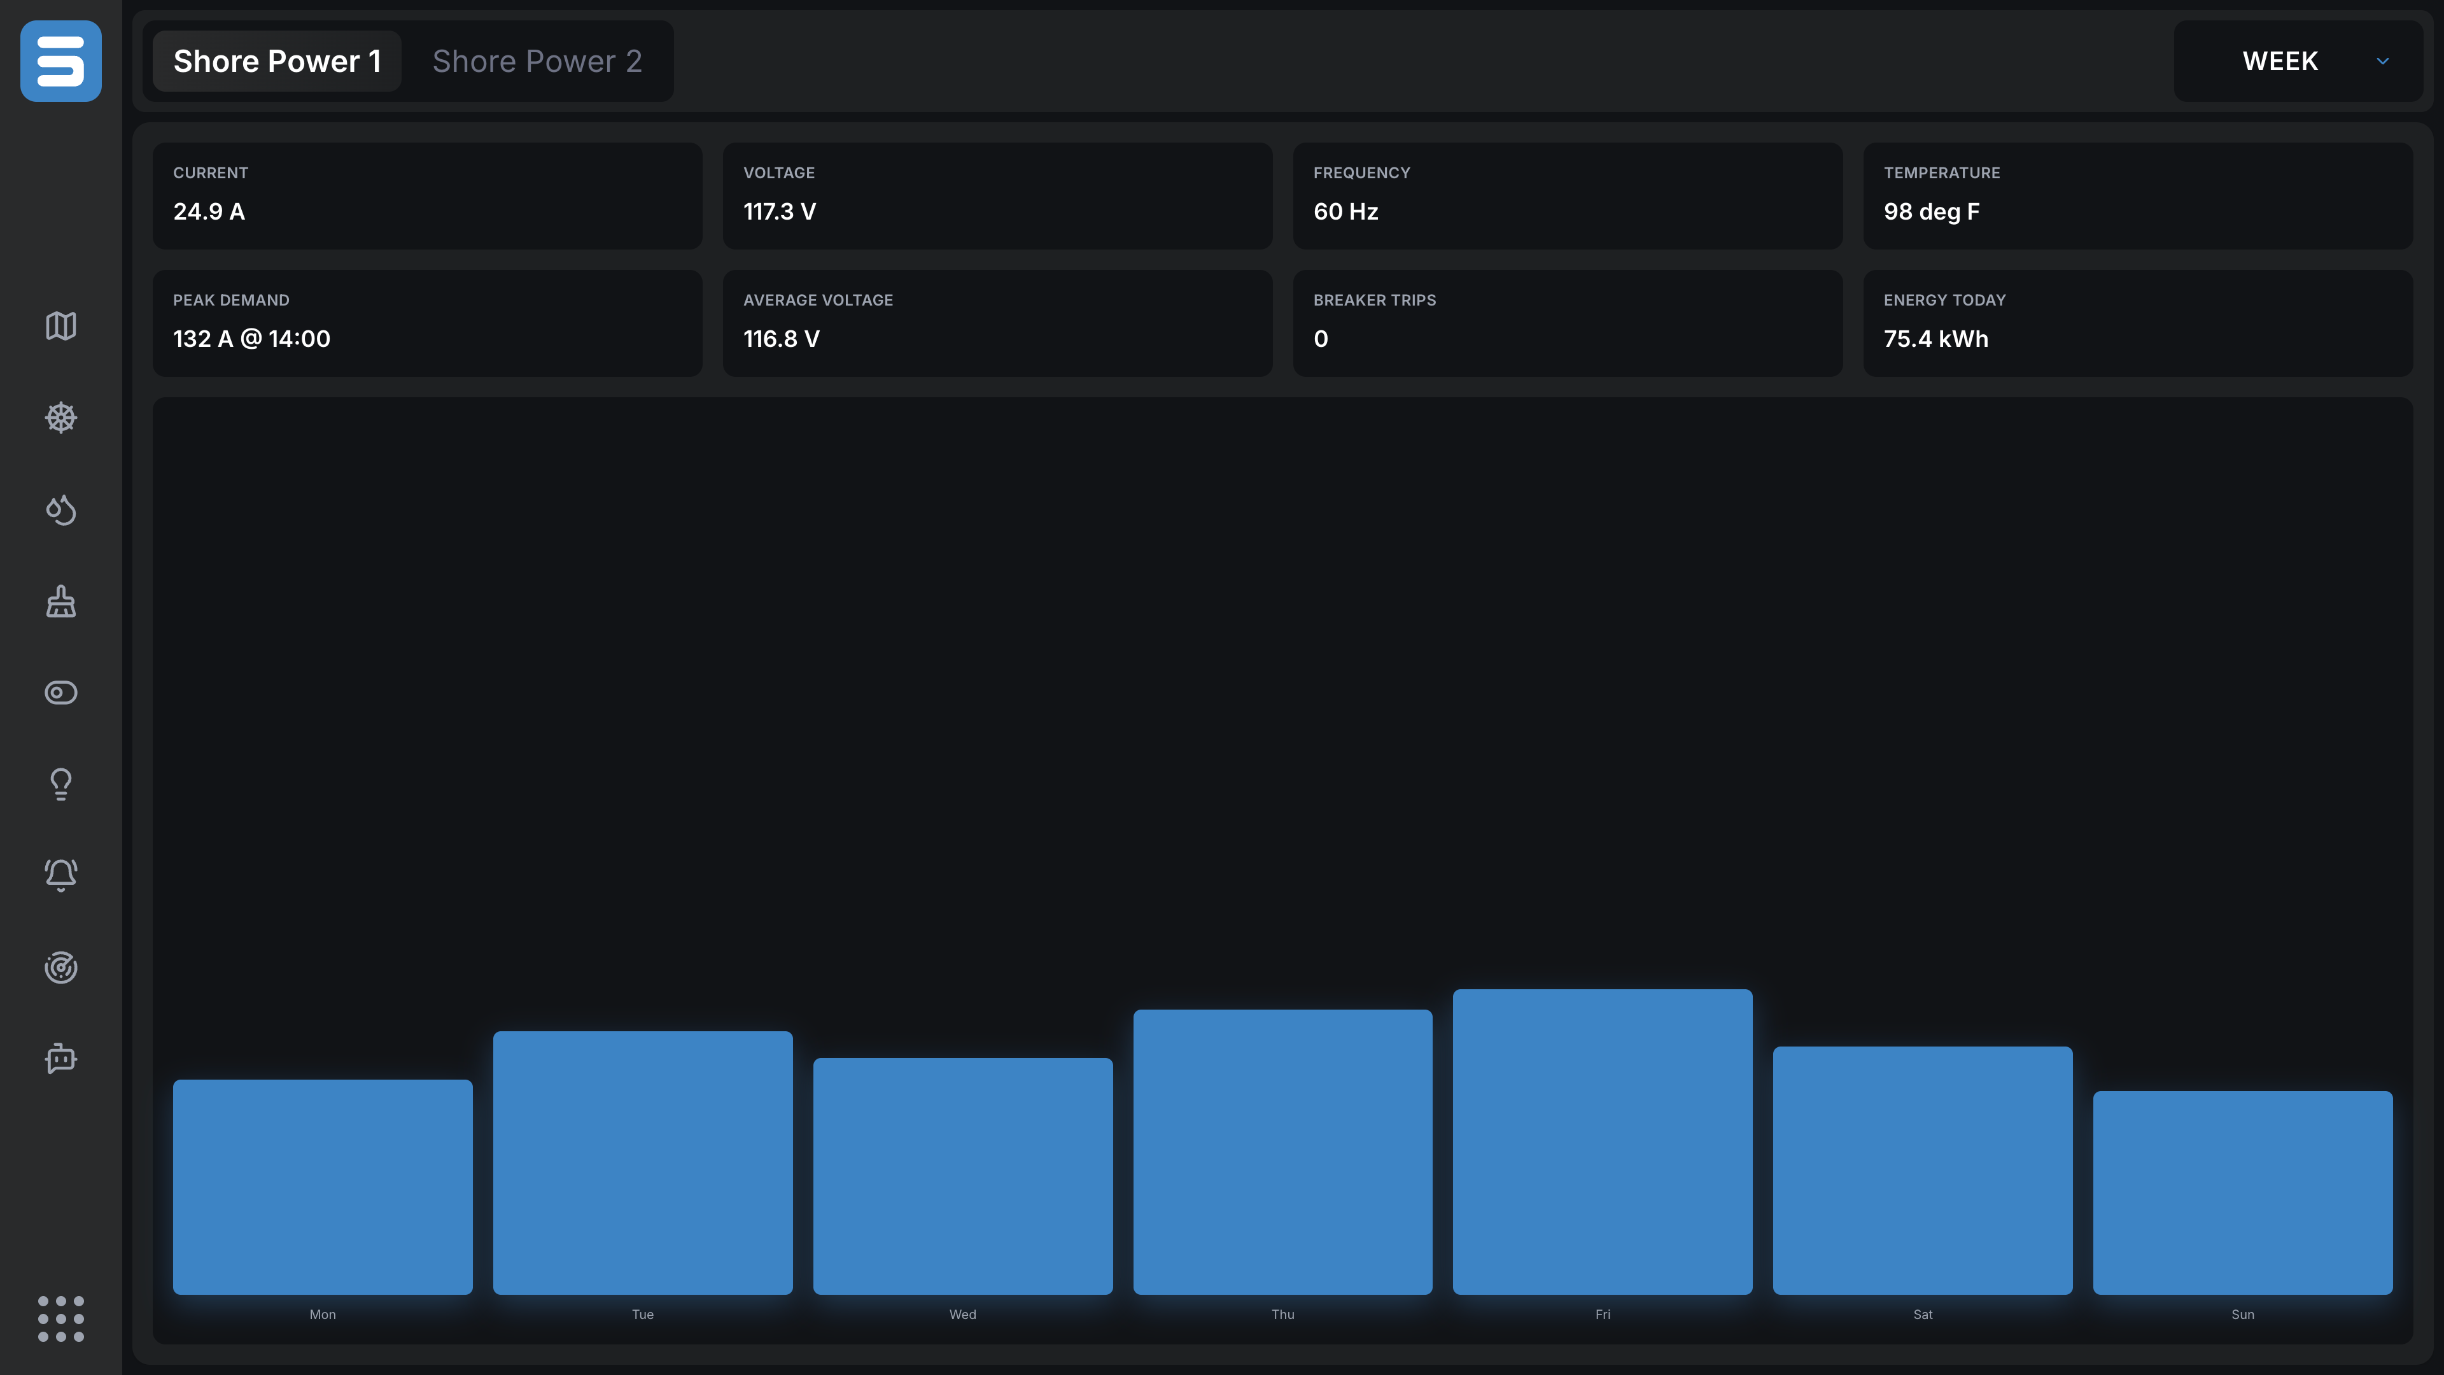The image size is (2444, 1375).
Task: Open the lightbulb lighting icon
Action: [x=60, y=784]
